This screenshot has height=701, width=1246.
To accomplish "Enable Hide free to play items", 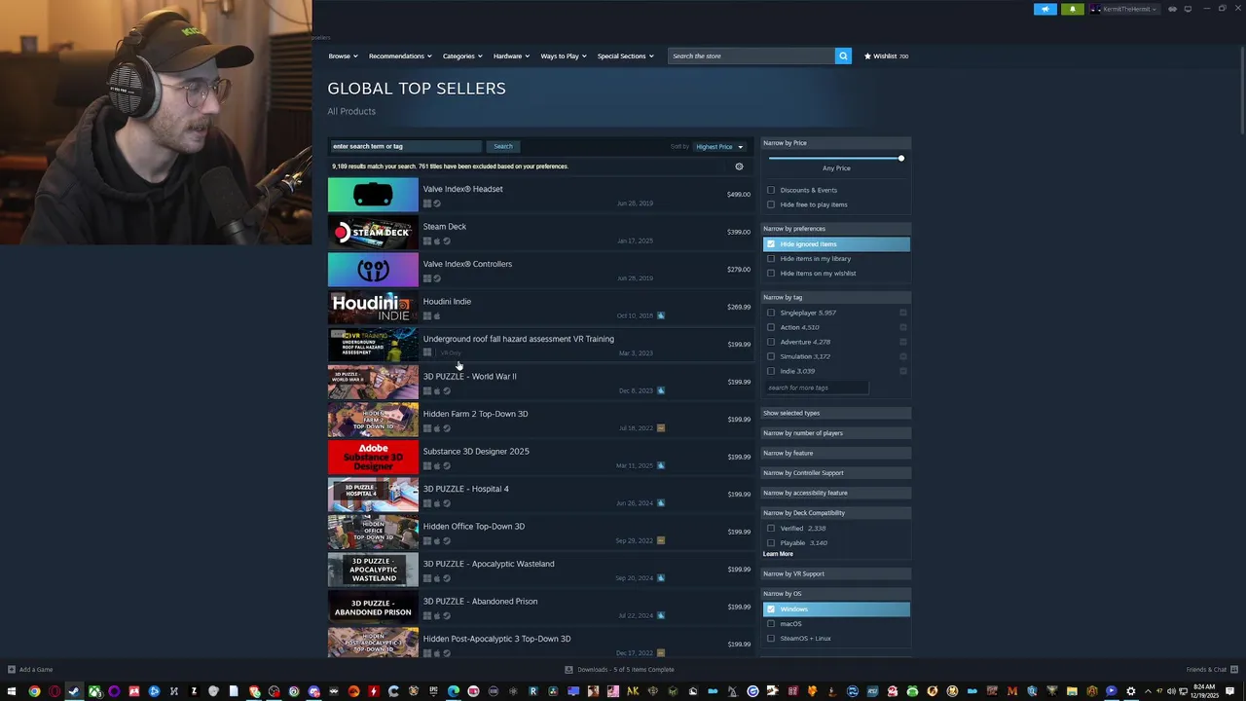I will (x=771, y=204).
